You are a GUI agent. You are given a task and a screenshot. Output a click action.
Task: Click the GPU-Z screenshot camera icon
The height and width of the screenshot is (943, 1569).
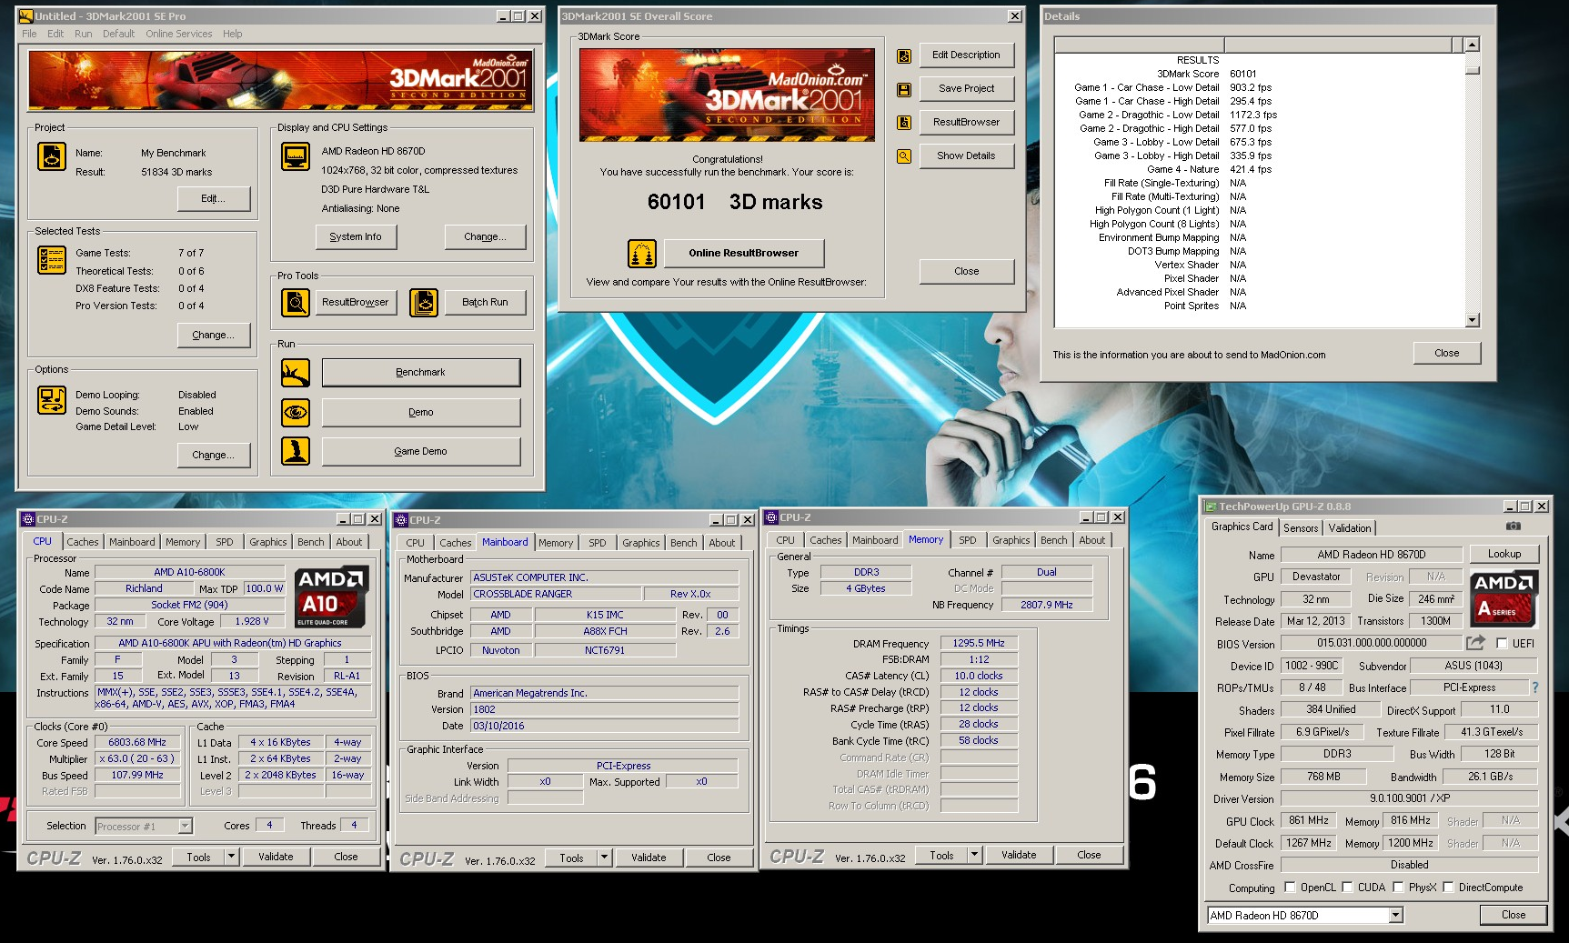(1514, 527)
